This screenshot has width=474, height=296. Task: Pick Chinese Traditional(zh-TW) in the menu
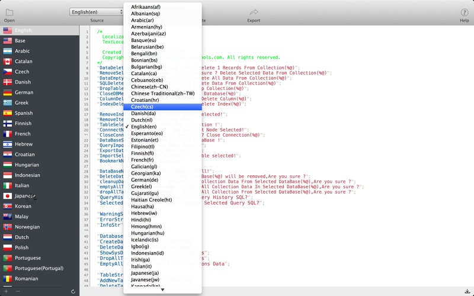[x=162, y=94]
